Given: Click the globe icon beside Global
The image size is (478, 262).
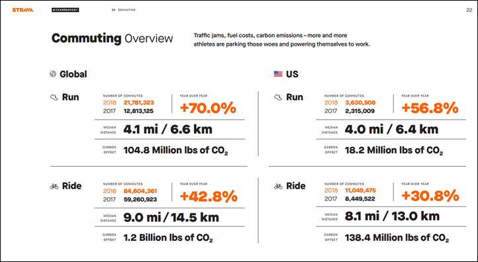Looking at the screenshot, I should [53, 73].
